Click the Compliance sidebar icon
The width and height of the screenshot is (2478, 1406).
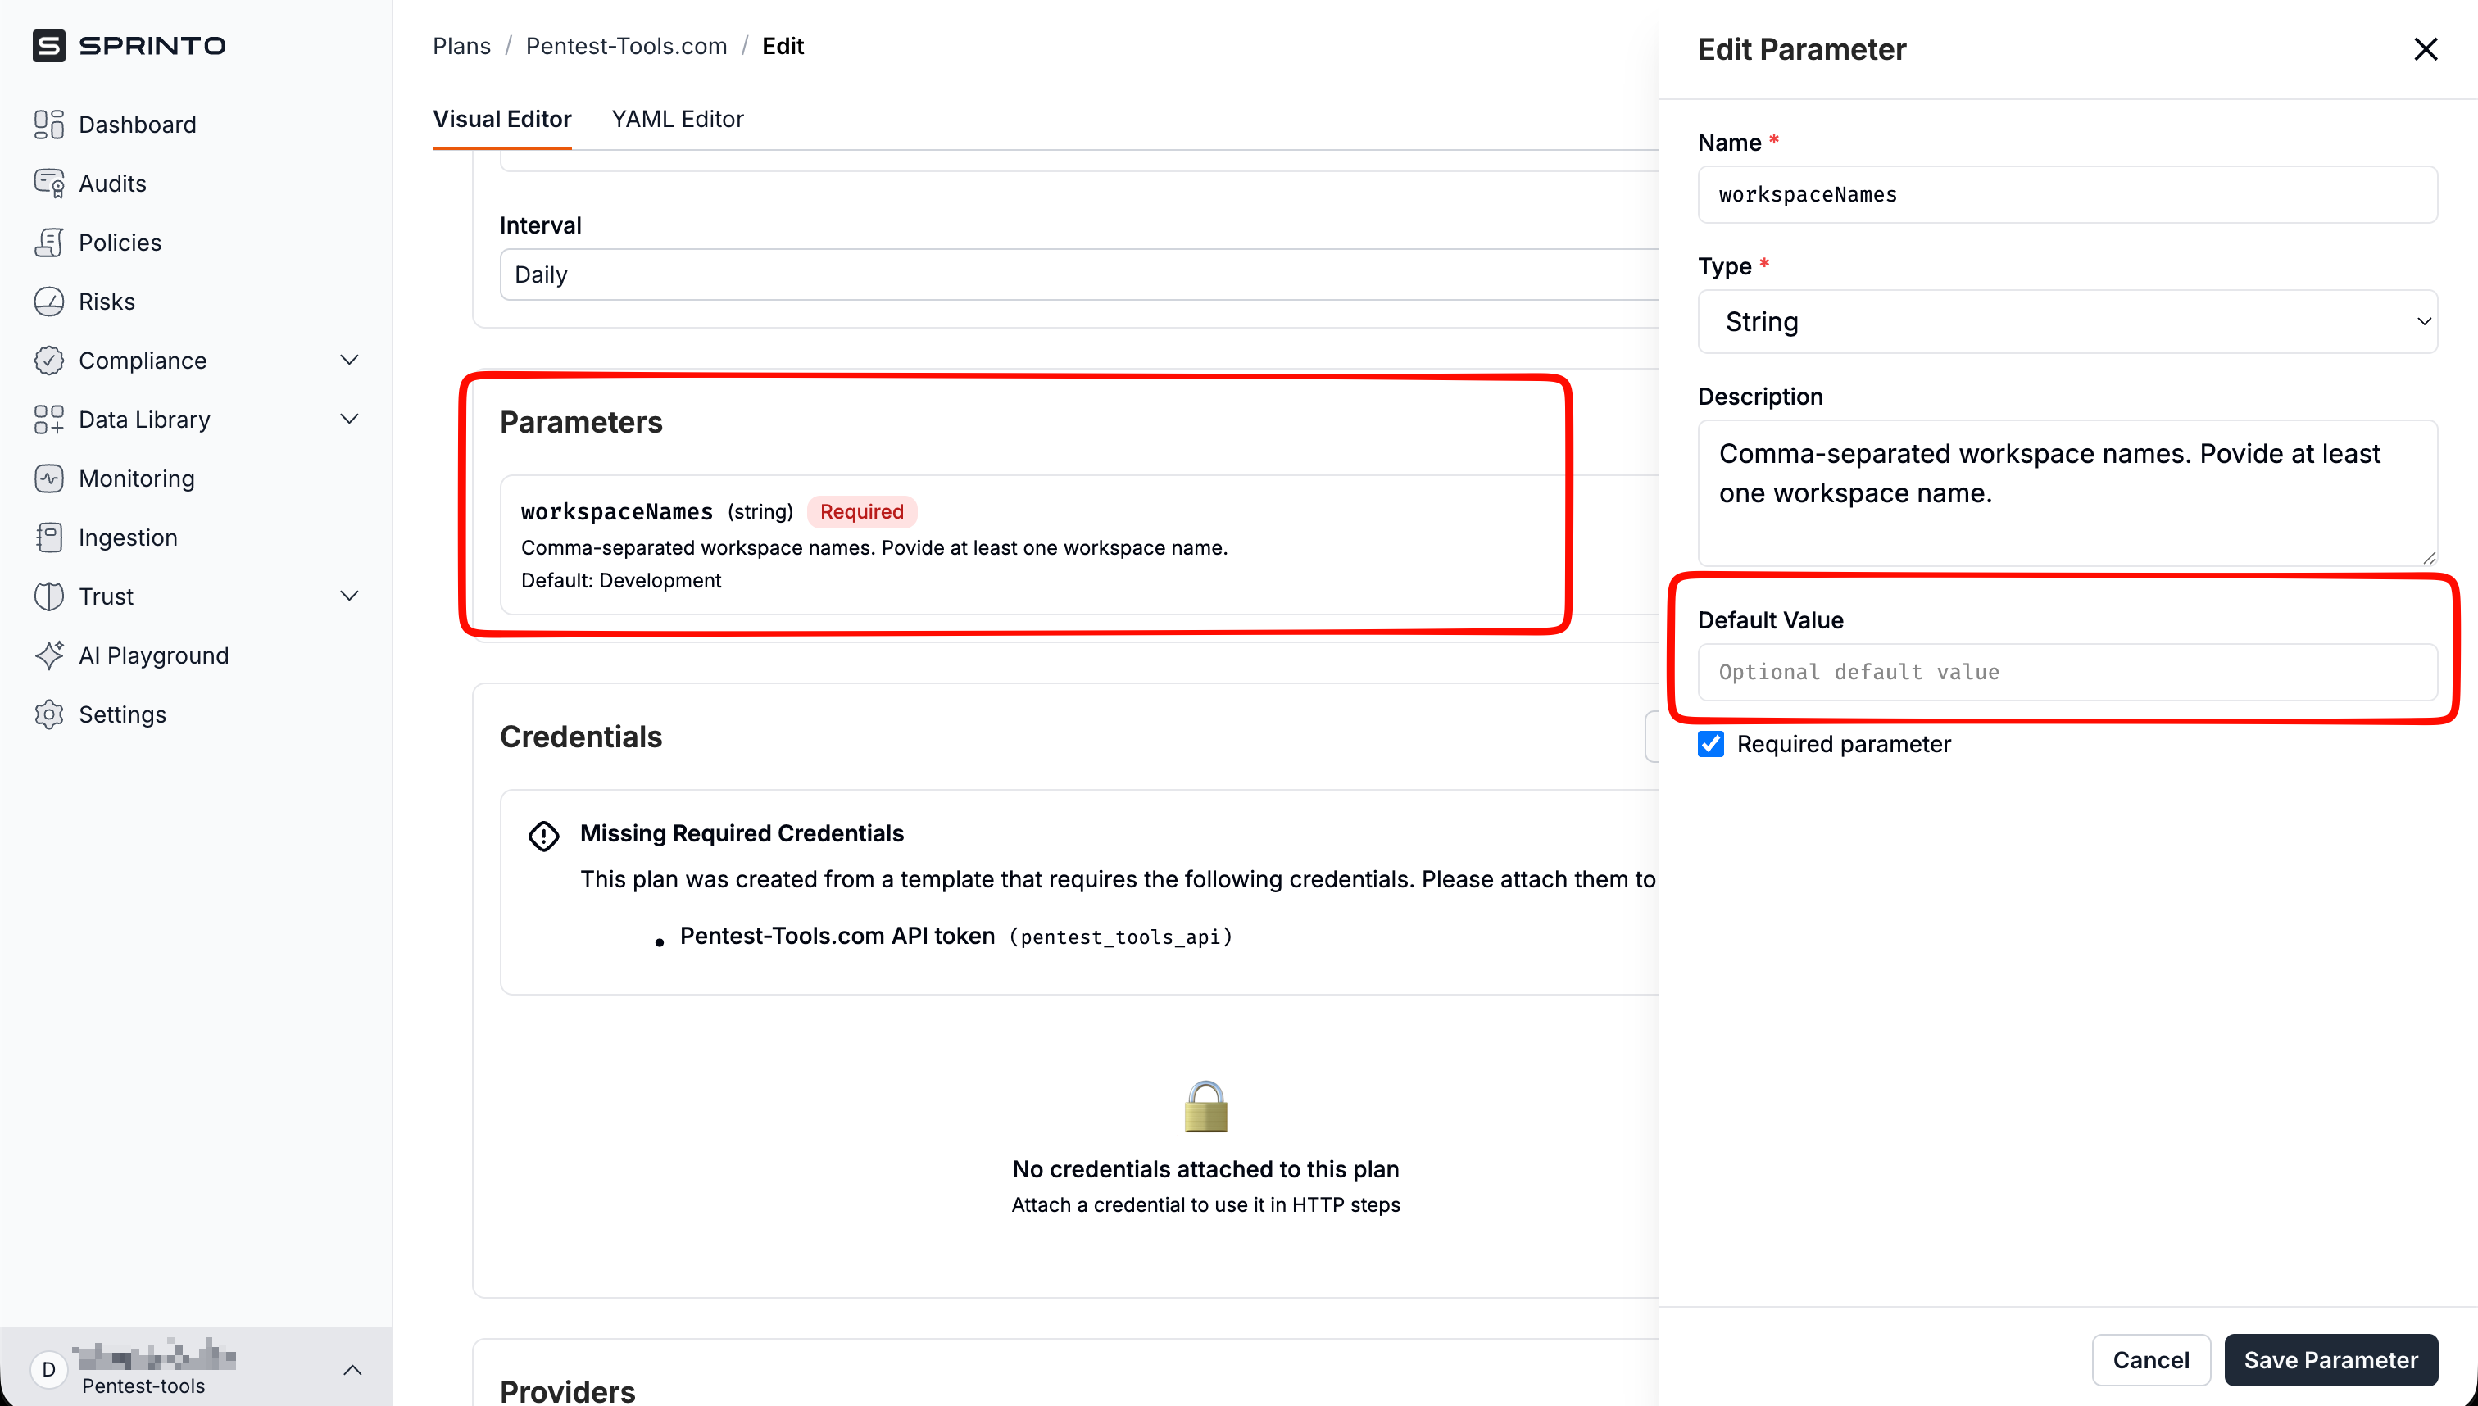click(x=49, y=361)
